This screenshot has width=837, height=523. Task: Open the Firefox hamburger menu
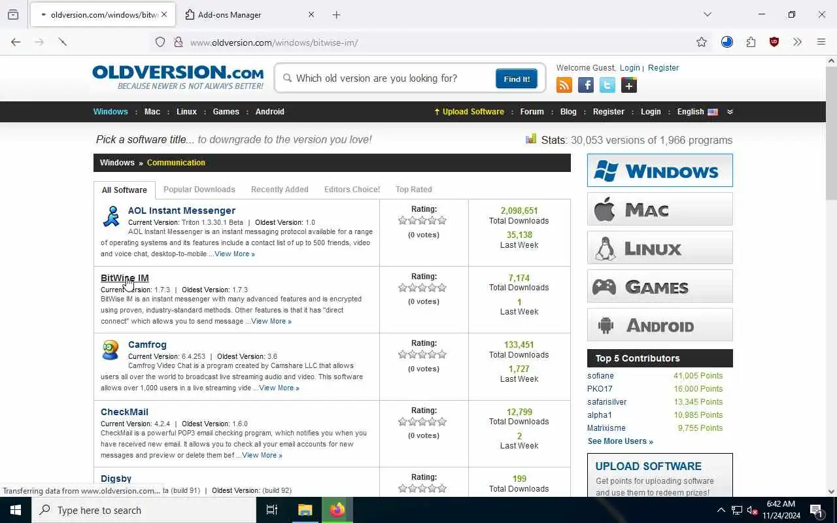point(821,42)
